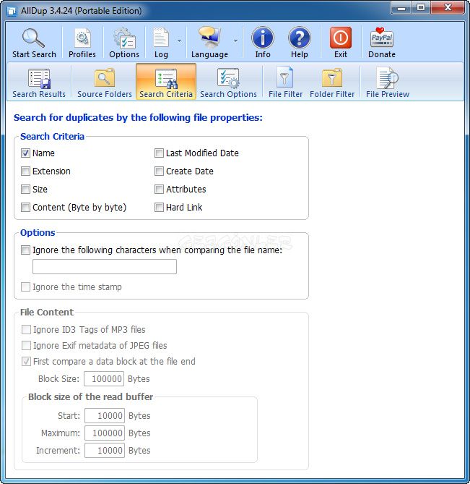Open the Info icon
Viewport: 470px width, 484px height.
263,38
